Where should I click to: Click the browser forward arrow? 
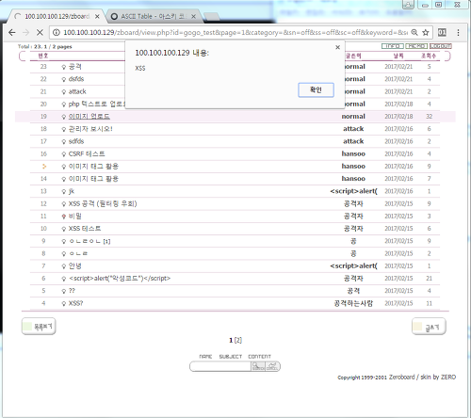tap(25, 32)
